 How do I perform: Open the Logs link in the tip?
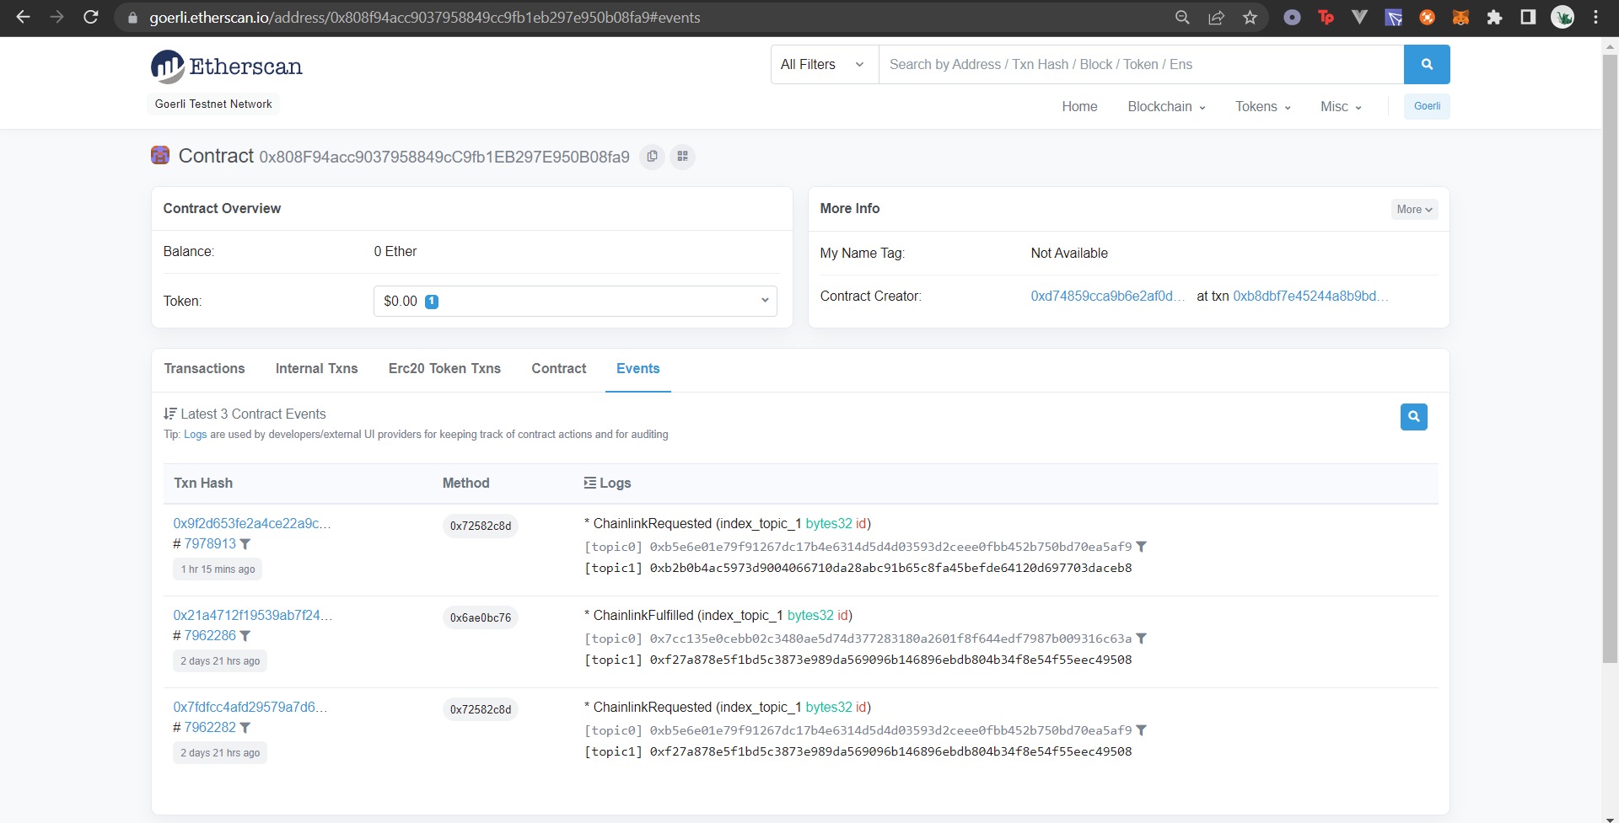click(x=195, y=435)
